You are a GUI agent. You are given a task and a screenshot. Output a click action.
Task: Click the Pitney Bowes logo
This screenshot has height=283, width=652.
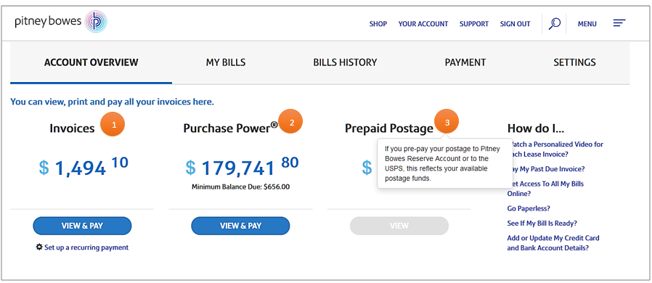pos(61,22)
